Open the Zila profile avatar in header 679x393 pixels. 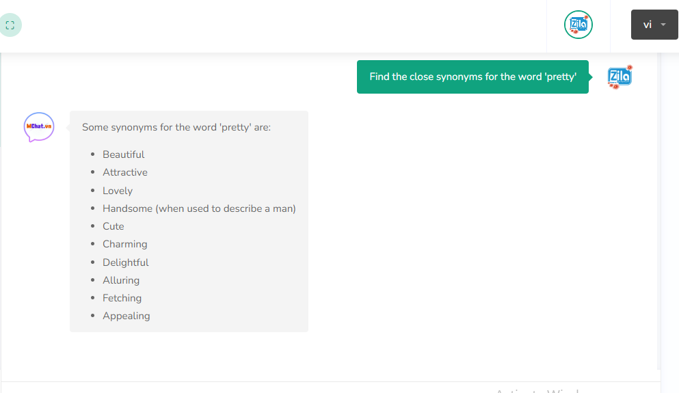(578, 25)
